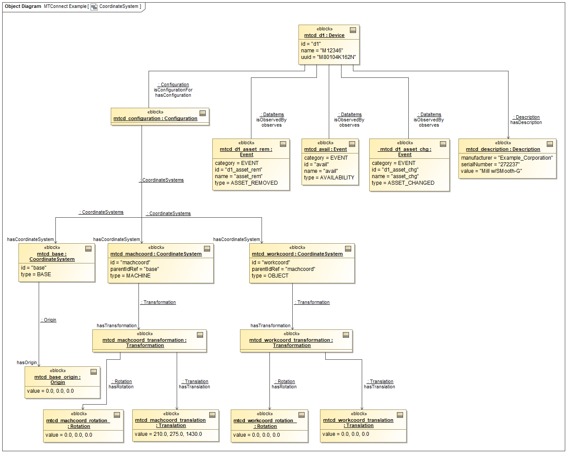The width and height of the screenshot is (567, 453).
Task: Click corner icon of mtcd_machcoord_translation block
Action: click(x=212, y=415)
